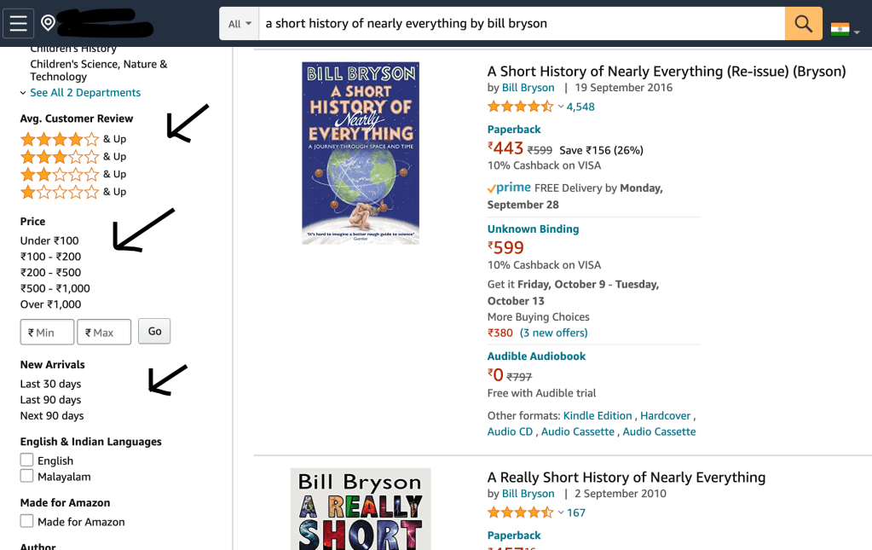Expand See All 2 Departments

(84, 93)
